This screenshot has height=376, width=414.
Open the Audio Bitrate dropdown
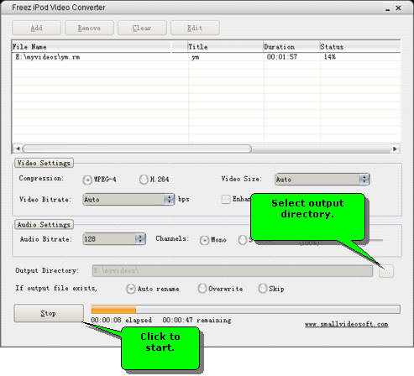point(114,239)
